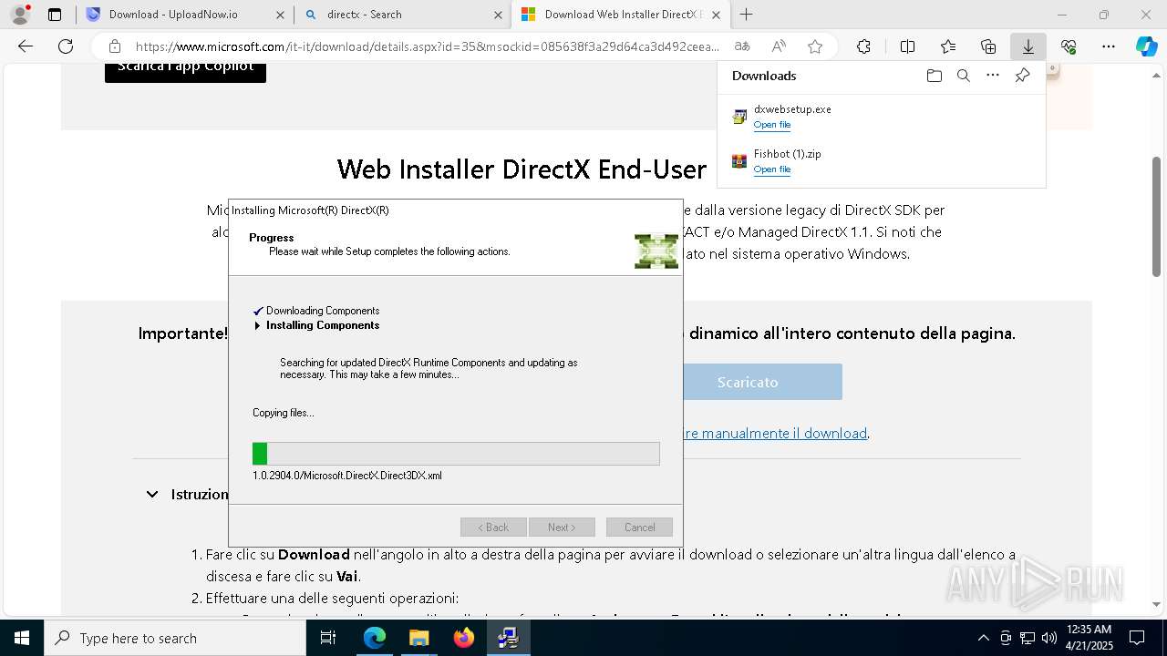Open the favorites list icon
The image size is (1167, 656).
click(x=948, y=46)
